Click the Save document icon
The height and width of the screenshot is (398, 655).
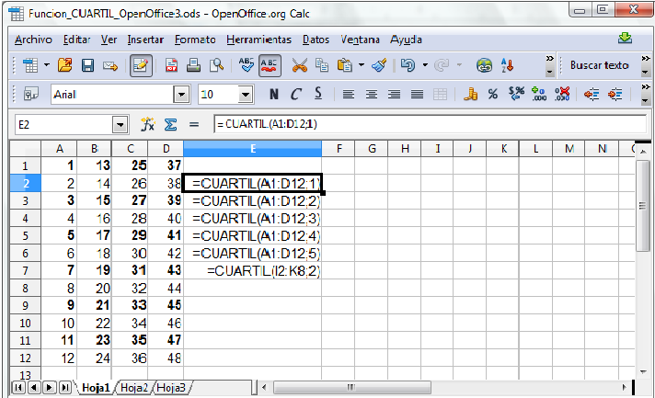pyautogui.click(x=88, y=65)
